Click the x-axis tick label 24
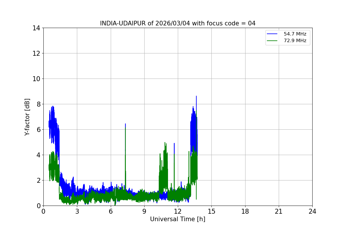Image resolution: width=347 pixels, height=231 pixels. [x=312, y=211]
